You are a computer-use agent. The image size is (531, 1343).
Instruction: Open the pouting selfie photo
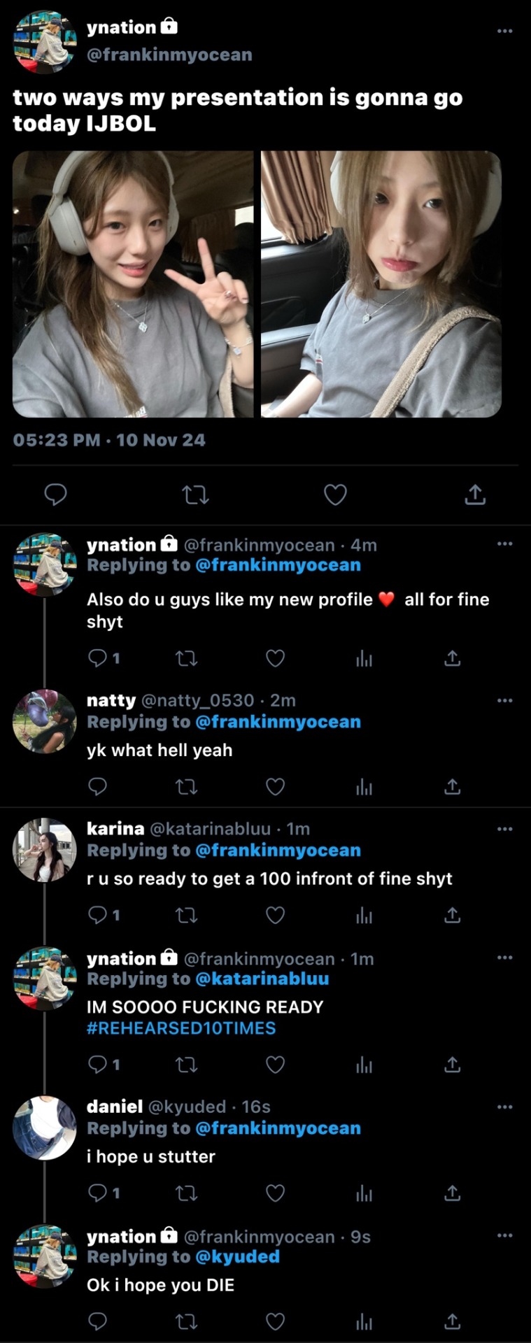pos(381,284)
